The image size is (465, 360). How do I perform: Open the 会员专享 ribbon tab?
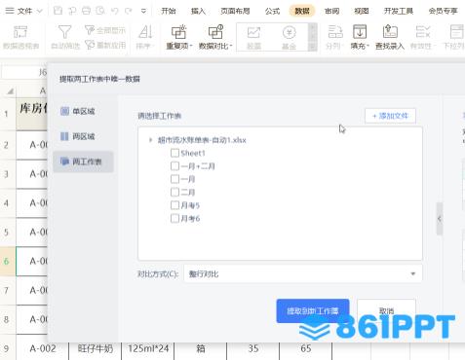(x=443, y=11)
